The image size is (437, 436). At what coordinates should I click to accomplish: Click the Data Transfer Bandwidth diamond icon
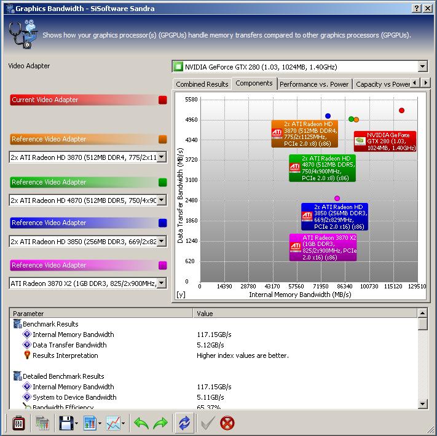pos(27,345)
